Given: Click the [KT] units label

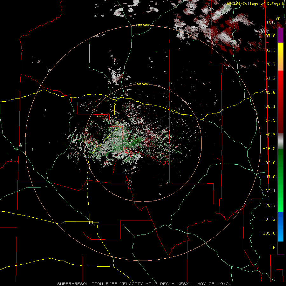Looking at the screenshot, I should (271, 22).
